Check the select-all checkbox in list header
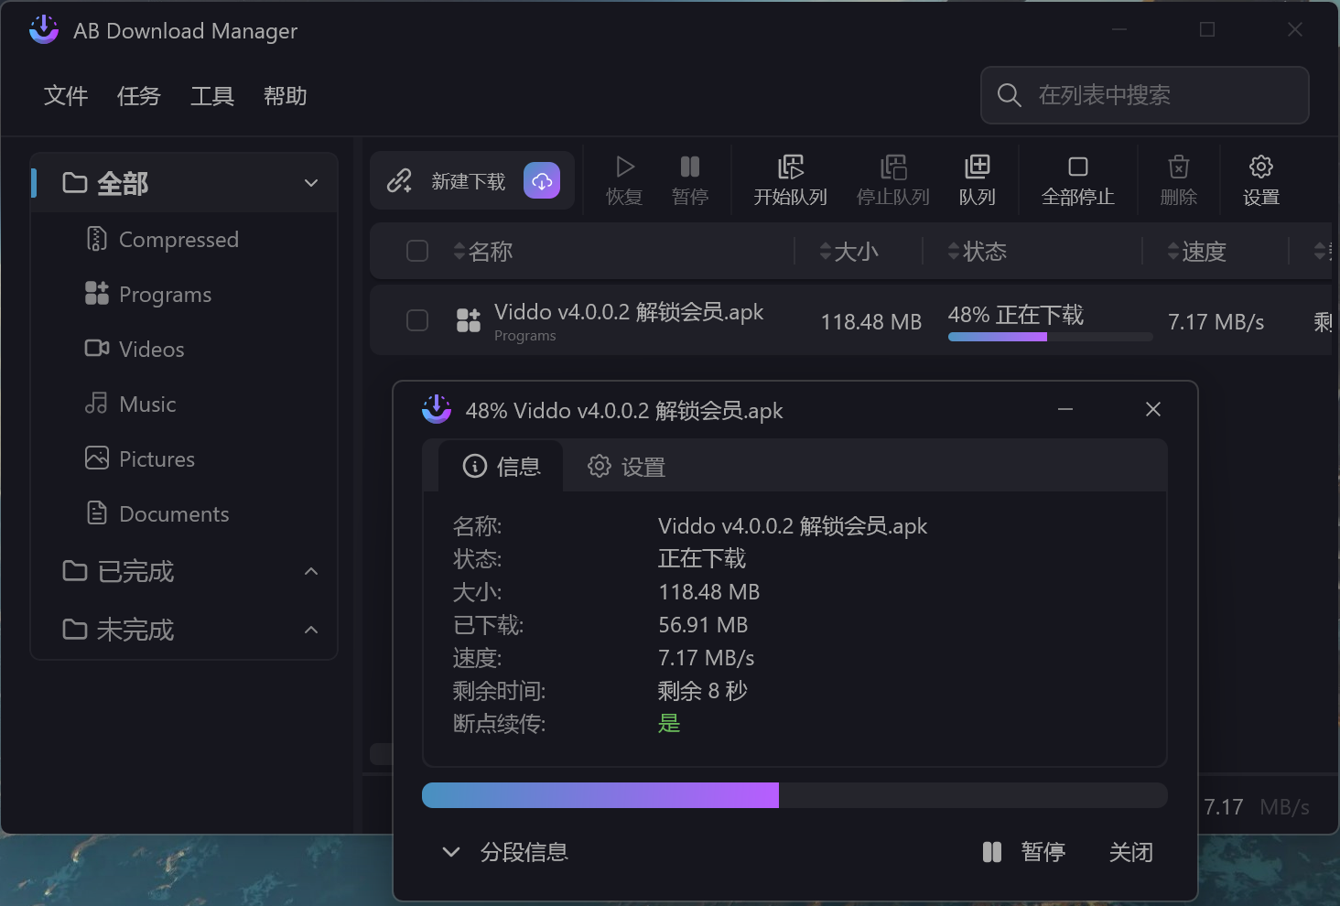Viewport: 1340px width, 906px height. point(416,250)
